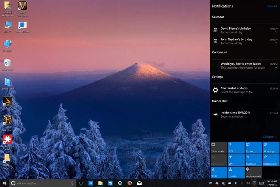280x187 pixels.
Task: Launch Internet Explorer from the taskbar
Action: 120,183
